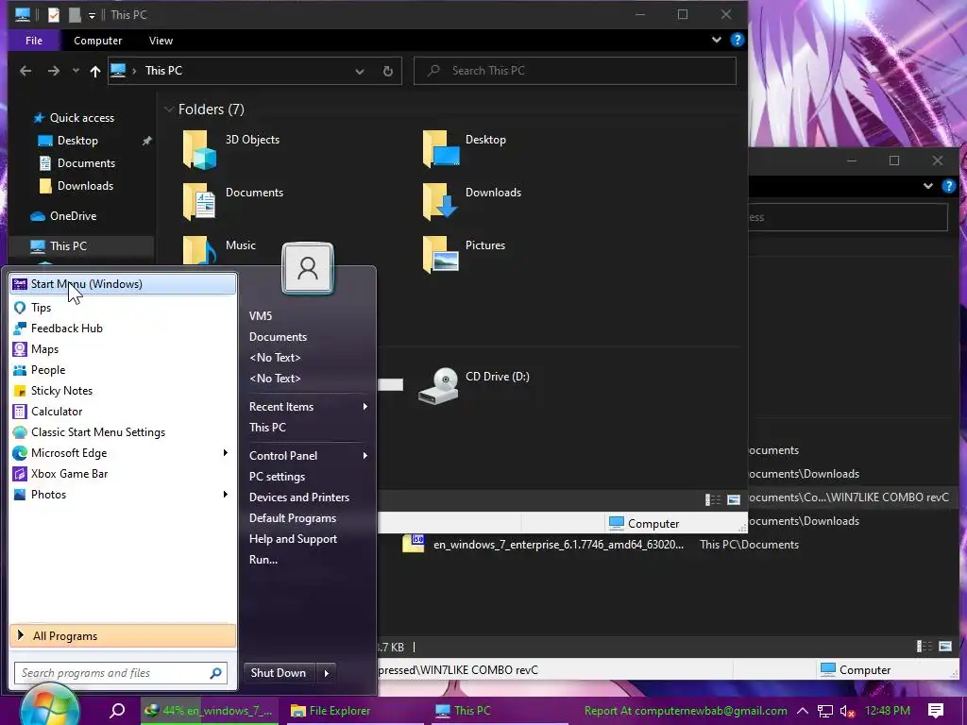Viewport: 967px width, 725px height.
Task: Open Default Programs
Action: [x=293, y=518]
